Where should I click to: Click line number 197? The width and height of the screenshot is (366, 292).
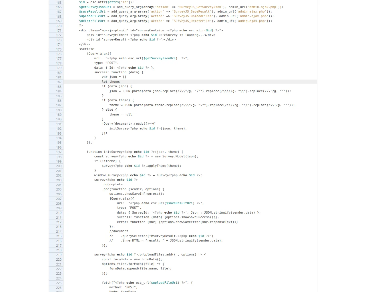pos(59,152)
